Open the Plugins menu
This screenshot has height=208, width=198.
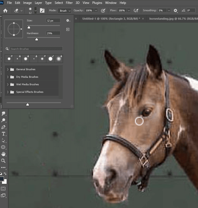pos(97,3)
